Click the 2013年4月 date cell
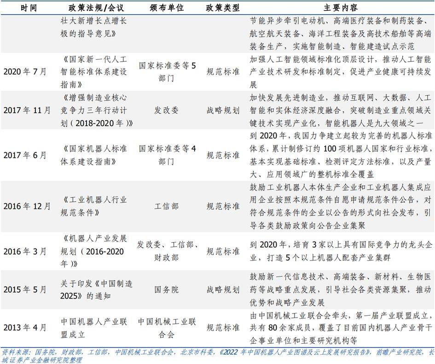Screen dimensions: 435x364 (x=25, y=328)
